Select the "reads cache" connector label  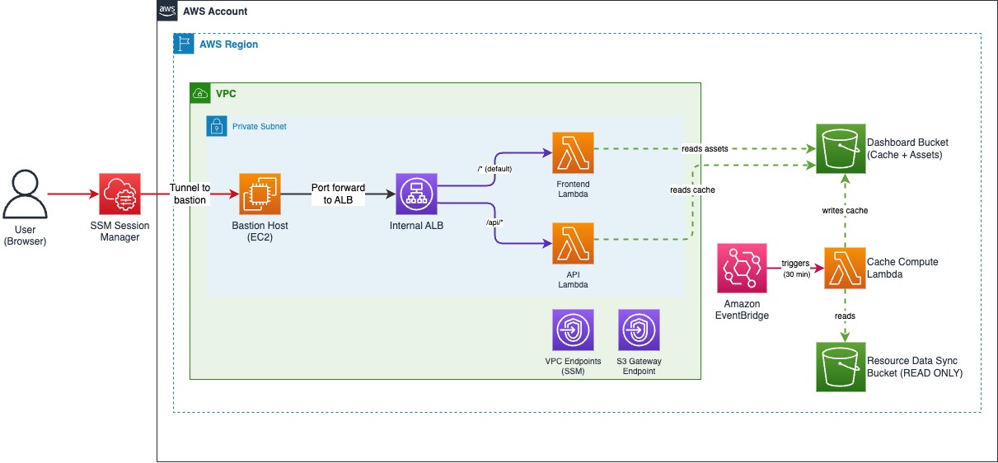click(692, 189)
